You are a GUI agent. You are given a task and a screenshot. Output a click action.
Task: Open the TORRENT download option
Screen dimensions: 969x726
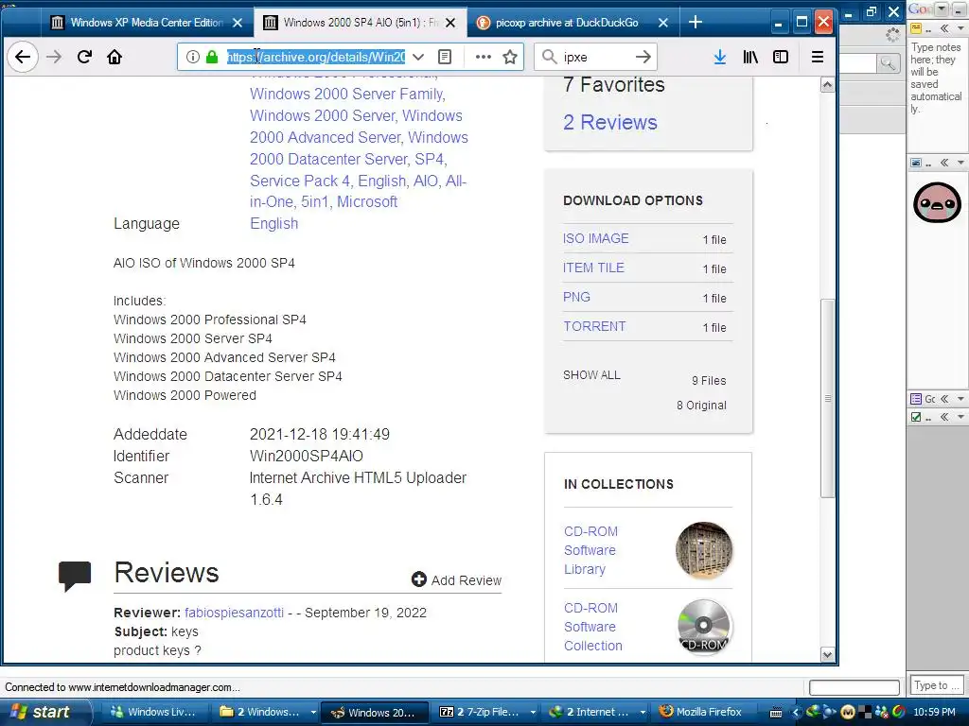(594, 326)
